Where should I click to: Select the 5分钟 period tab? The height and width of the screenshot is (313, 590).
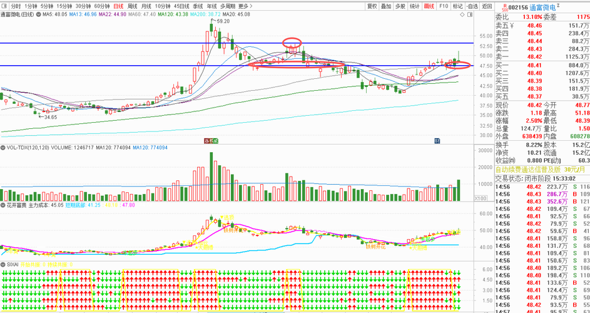pyautogui.click(x=47, y=6)
